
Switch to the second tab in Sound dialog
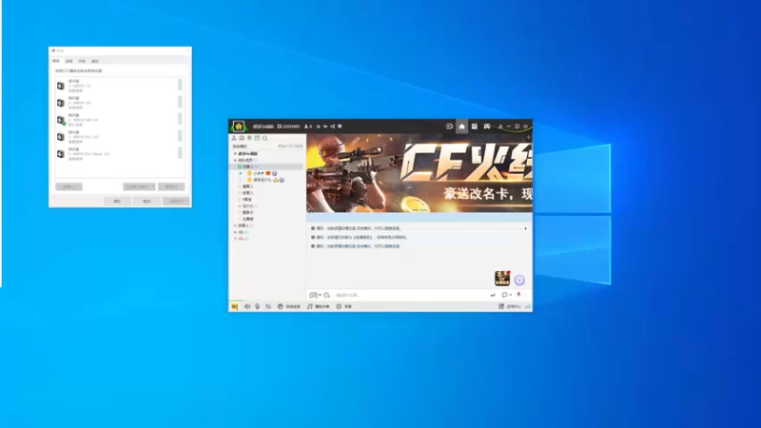[68, 61]
